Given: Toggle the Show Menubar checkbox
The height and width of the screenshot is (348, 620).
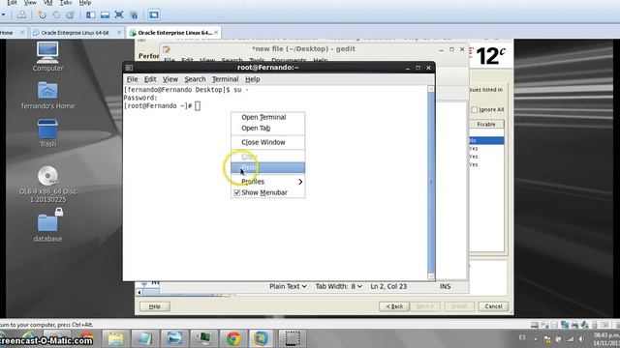Looking at the screenshot, I should pyautogui.click(x=236, y=192).
